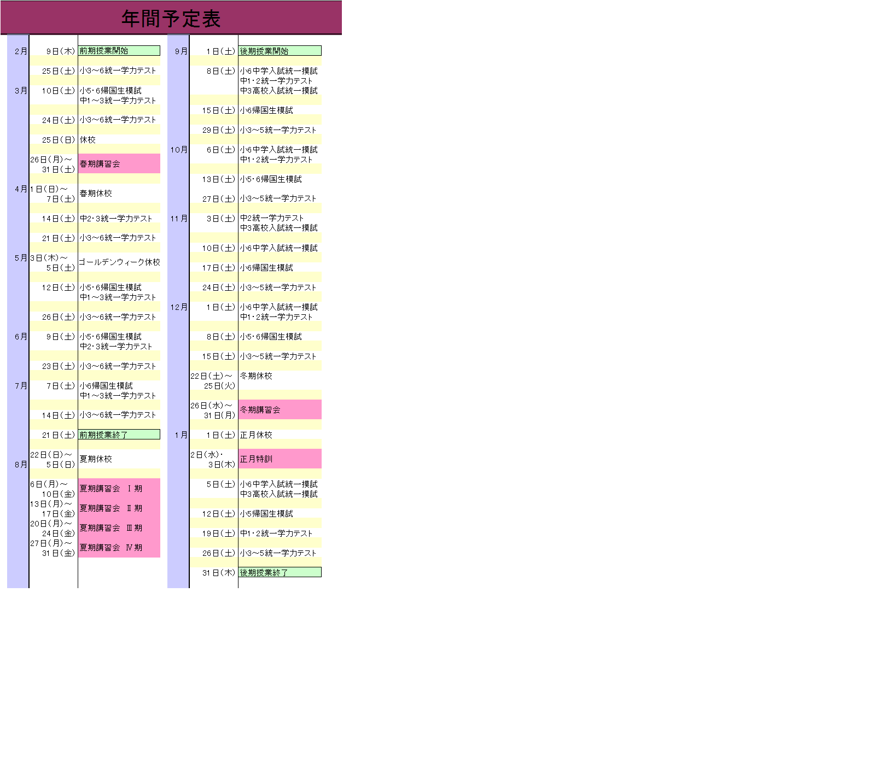Select the 前期授業開始 green cell

(x=119, y=51)
